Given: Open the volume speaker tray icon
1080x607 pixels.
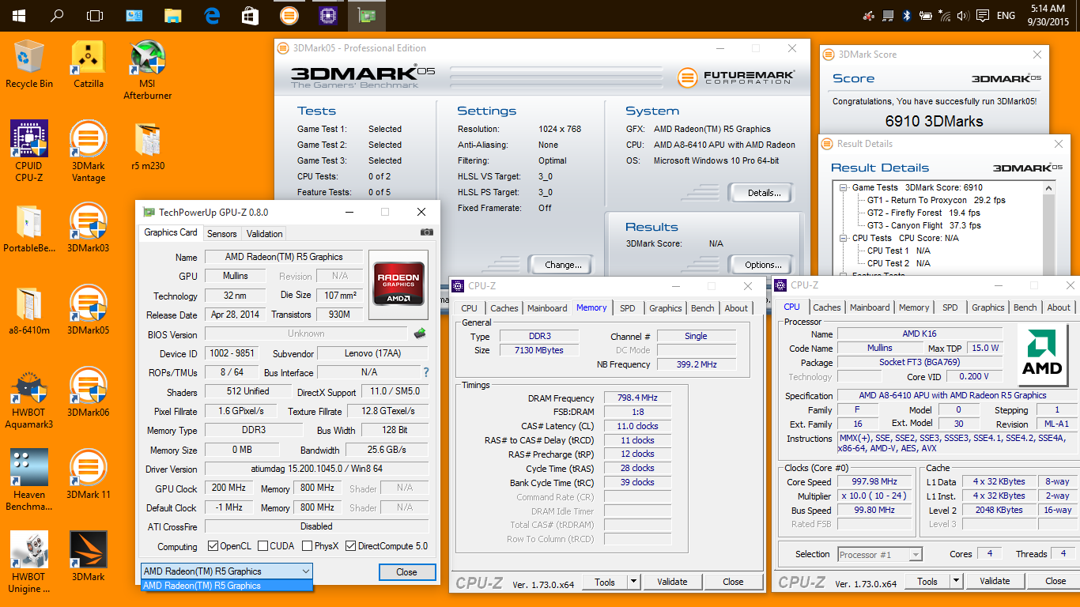Looking at the screenshot, I should click(963, 15).
